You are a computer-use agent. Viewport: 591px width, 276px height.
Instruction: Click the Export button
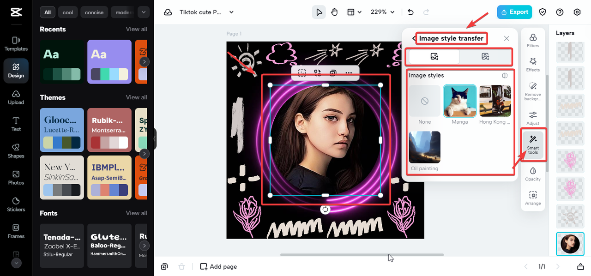(514, 12)
